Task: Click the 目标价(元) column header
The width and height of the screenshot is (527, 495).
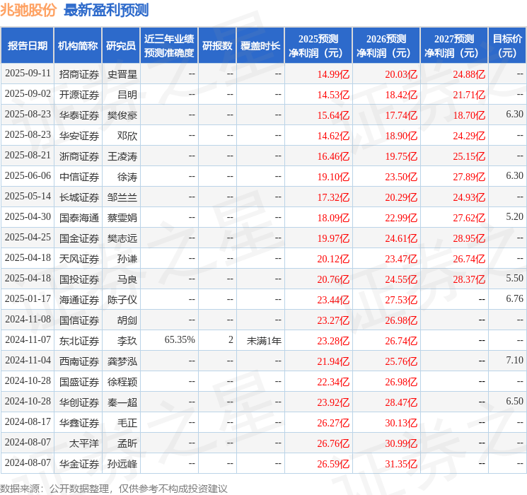Action: click(x=507, y=46)
